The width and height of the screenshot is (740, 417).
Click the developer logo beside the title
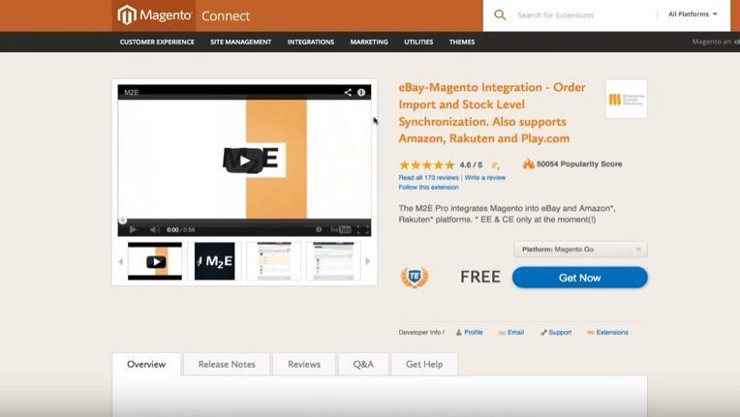click(627, 99)
